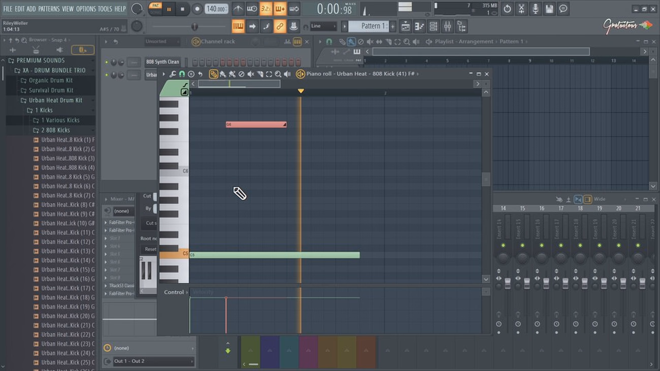Click the undo history circular arrow icon
The image size is (660, 371).
[507, 9]
